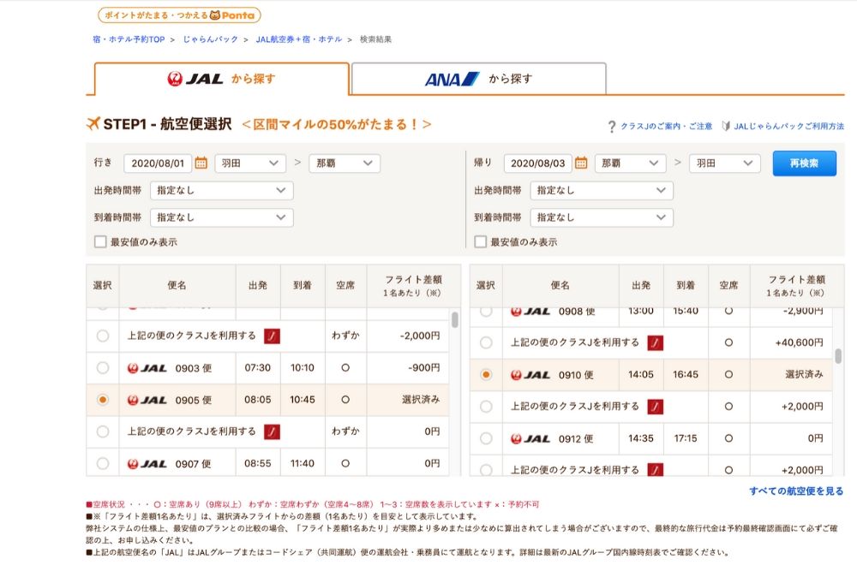Go to じゃらんパック breadcrumb link
The width and height of the screenshot is (857, 571).
(211, 39)
